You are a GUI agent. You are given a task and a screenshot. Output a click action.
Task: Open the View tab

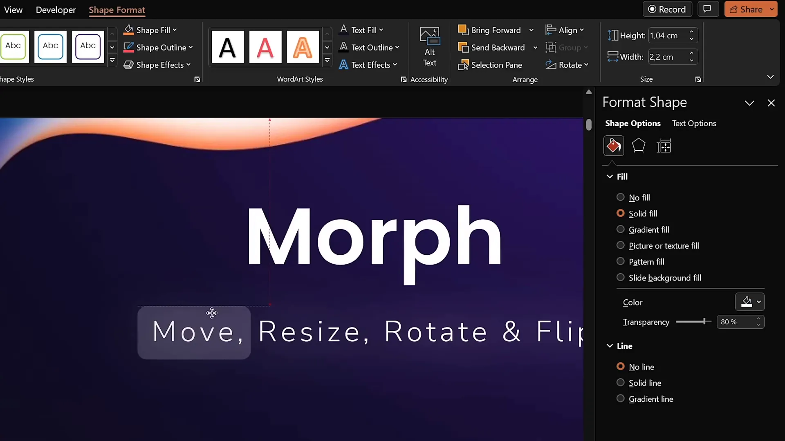tap(13, 10)
